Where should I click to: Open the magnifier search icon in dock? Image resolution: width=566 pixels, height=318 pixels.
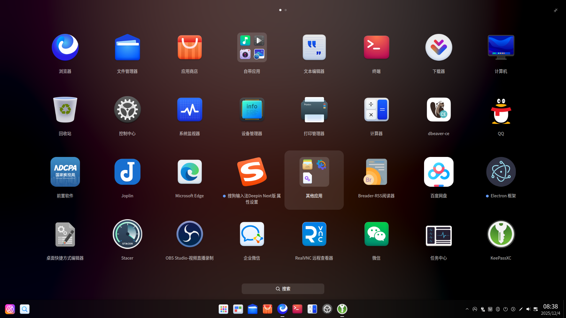(x=24, y=309)
